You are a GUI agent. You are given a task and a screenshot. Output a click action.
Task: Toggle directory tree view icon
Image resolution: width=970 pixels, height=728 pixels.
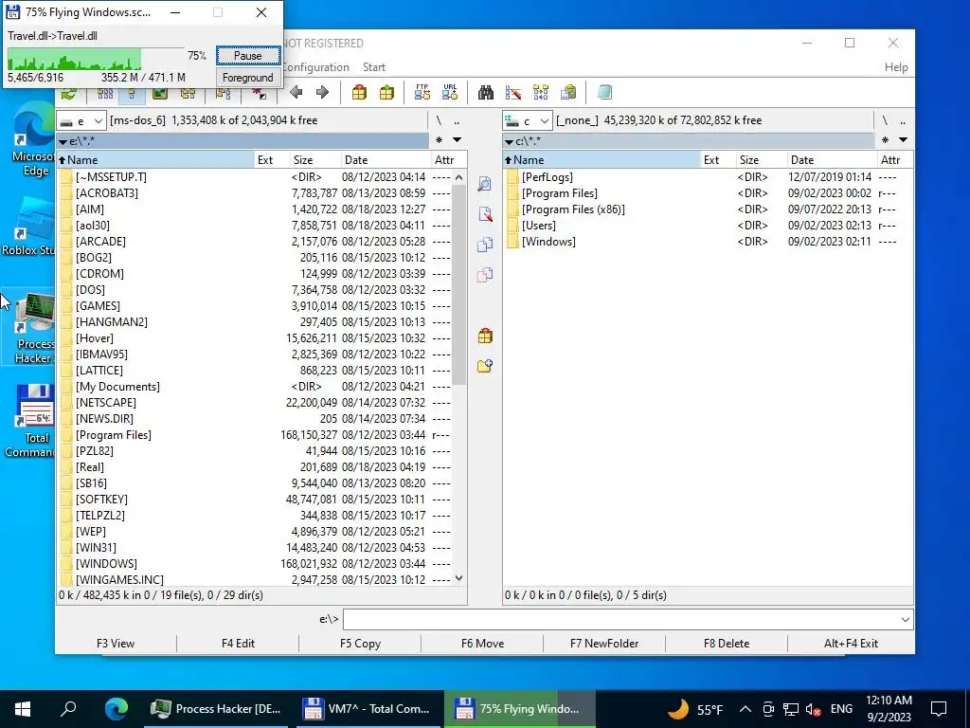189,93
